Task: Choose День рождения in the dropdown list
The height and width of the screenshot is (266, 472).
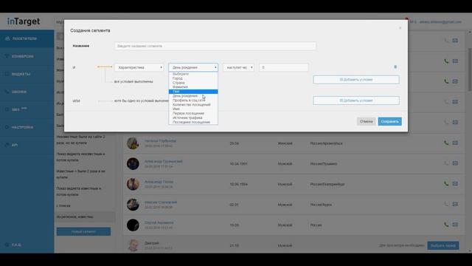Action: click(193, 96)
